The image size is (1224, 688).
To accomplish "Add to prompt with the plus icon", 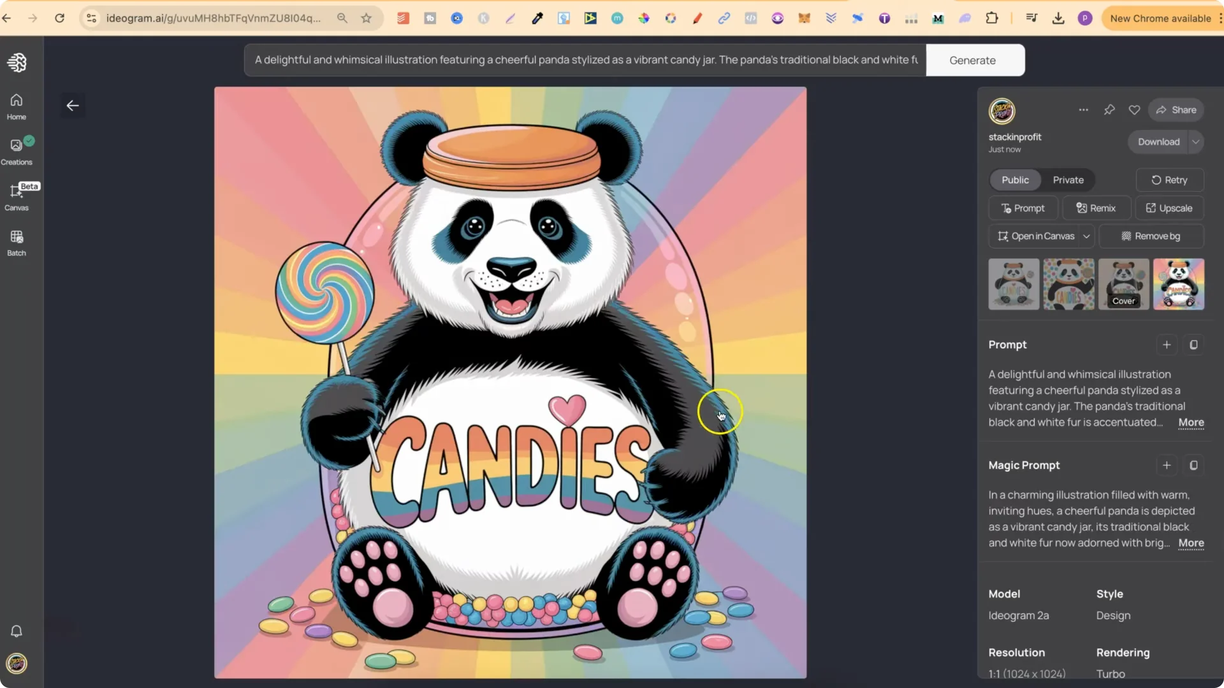I will (1167, 345).
